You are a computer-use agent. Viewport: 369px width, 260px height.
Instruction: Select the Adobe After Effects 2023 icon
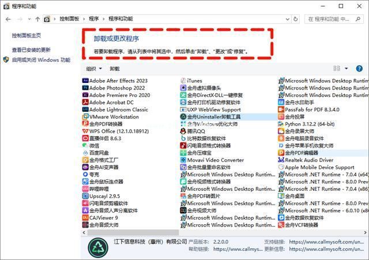tap(85, 81)
